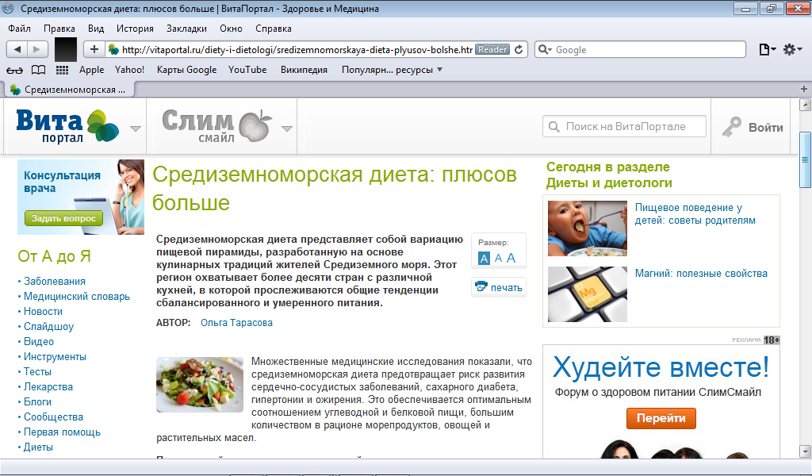The image size is (812, 476).
Task: Go back with the browser Back arrow
Action: click(17, 49)
